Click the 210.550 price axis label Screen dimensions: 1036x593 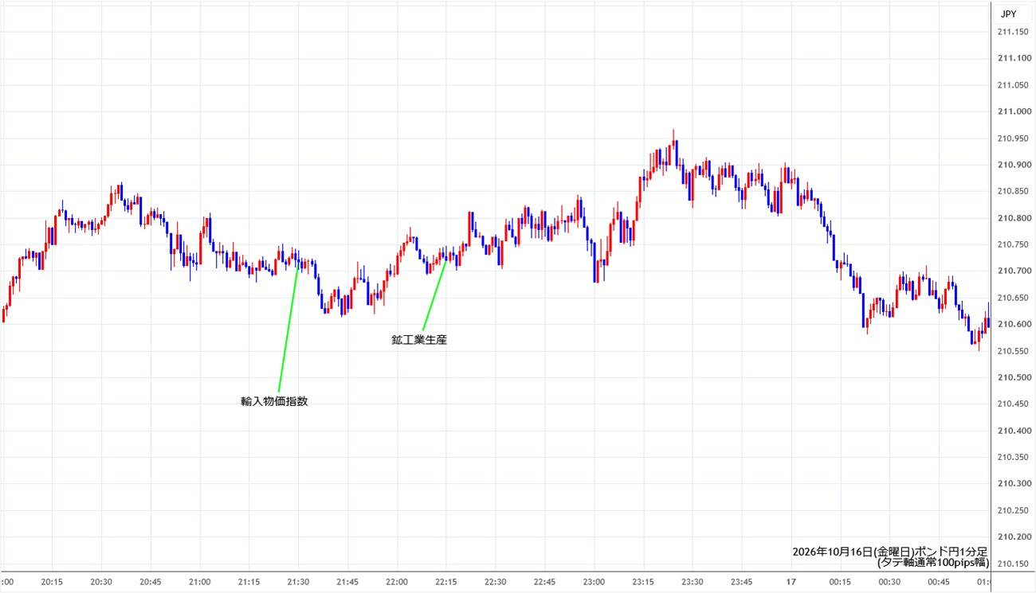1012,351
